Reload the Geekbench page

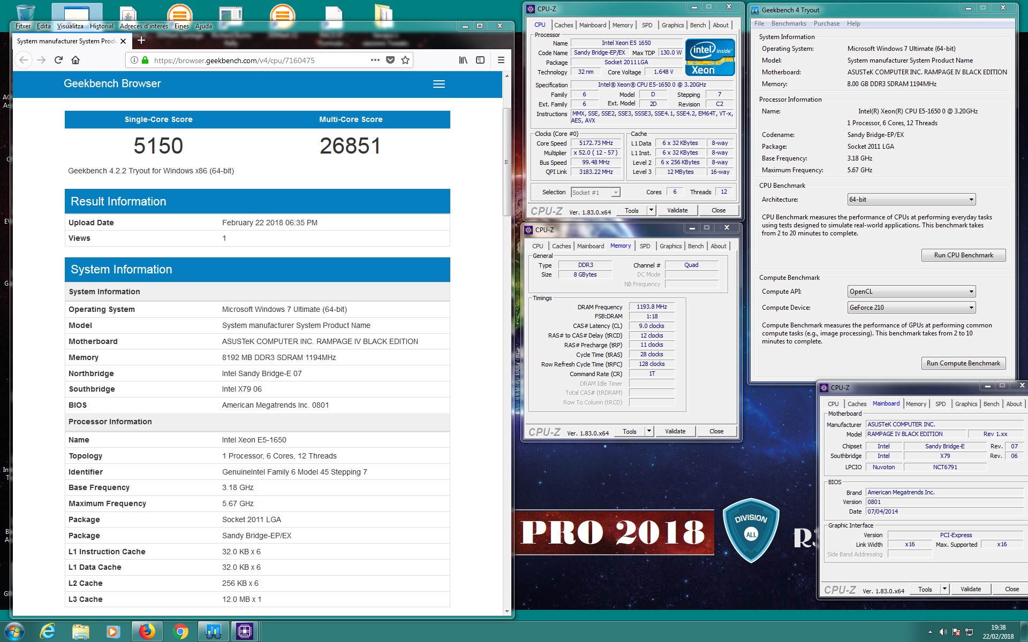(58, 60)
